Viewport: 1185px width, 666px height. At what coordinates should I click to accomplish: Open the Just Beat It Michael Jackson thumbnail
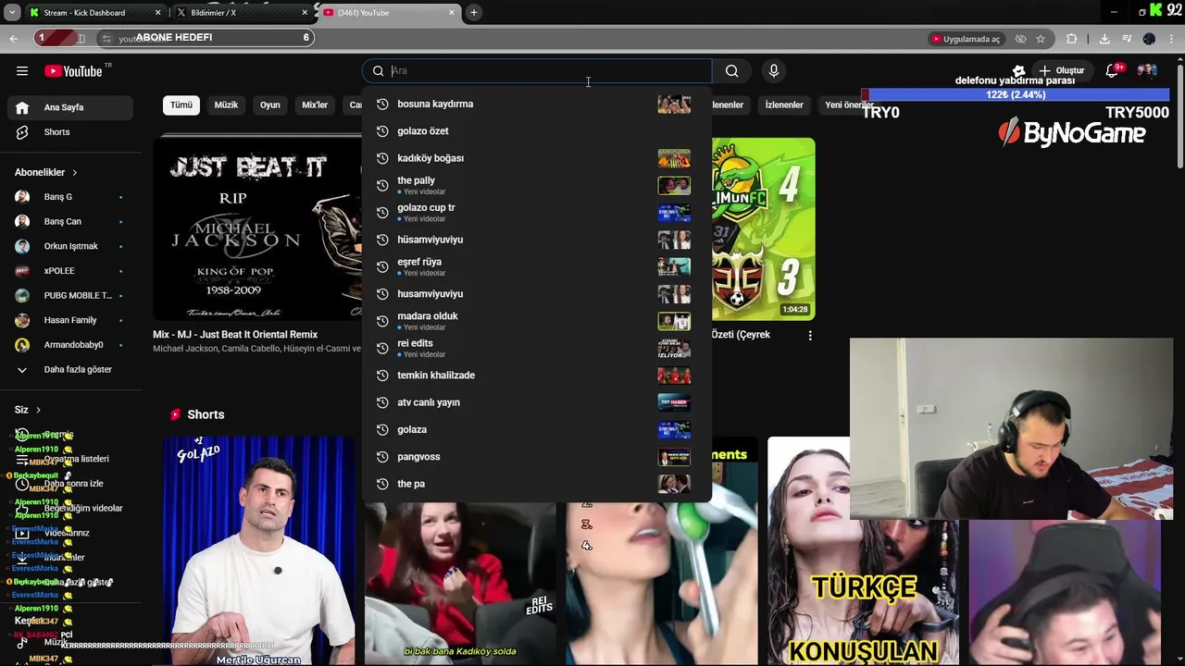click(x=257, y=228)
